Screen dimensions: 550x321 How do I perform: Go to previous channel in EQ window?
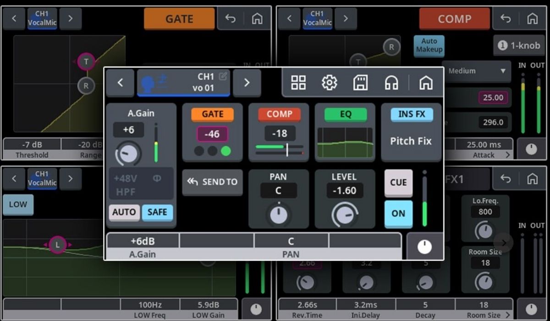(x=14, y=179)
